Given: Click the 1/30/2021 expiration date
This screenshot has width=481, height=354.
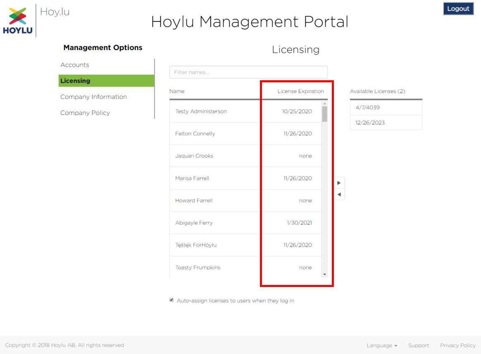Looking at the screenshot, I should coord(300,223).
